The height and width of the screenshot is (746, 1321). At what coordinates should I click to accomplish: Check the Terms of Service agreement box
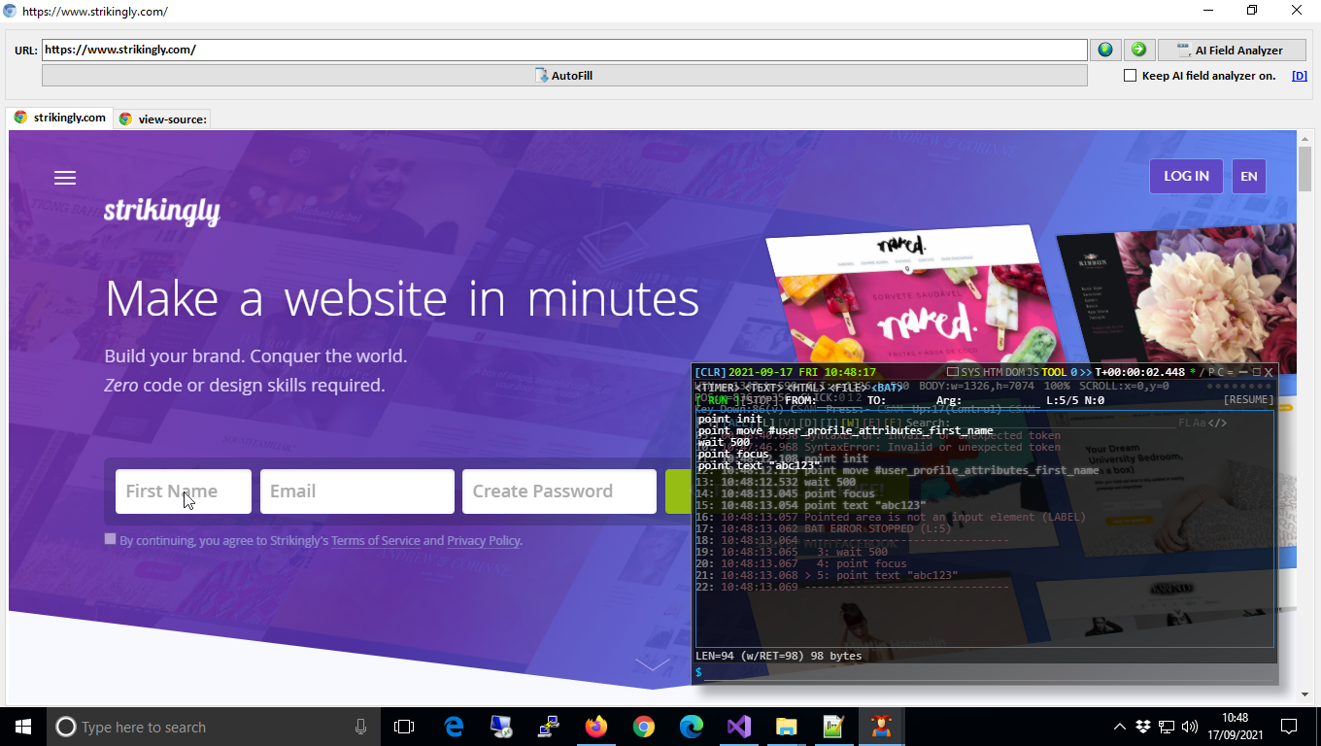(x=110, y=538)
